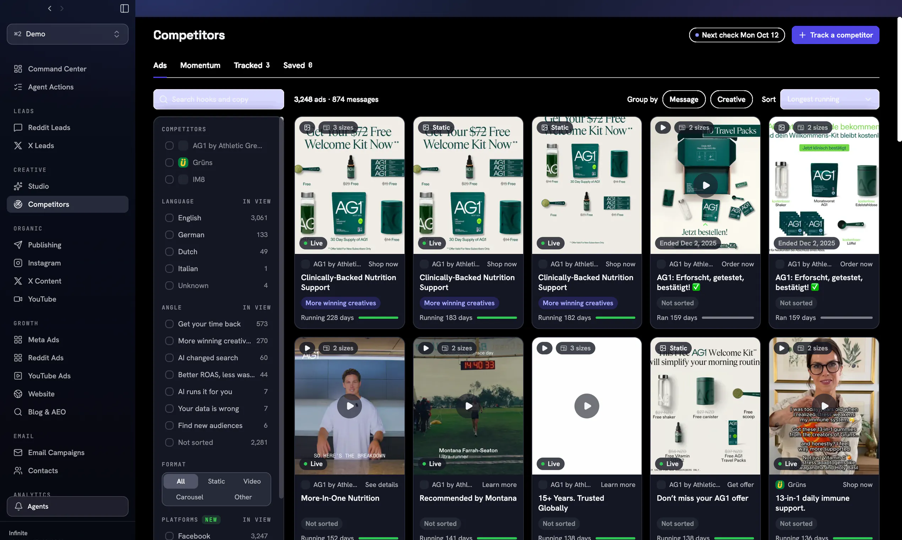
Task: Enable the German language filter
Action: (169, 235)
